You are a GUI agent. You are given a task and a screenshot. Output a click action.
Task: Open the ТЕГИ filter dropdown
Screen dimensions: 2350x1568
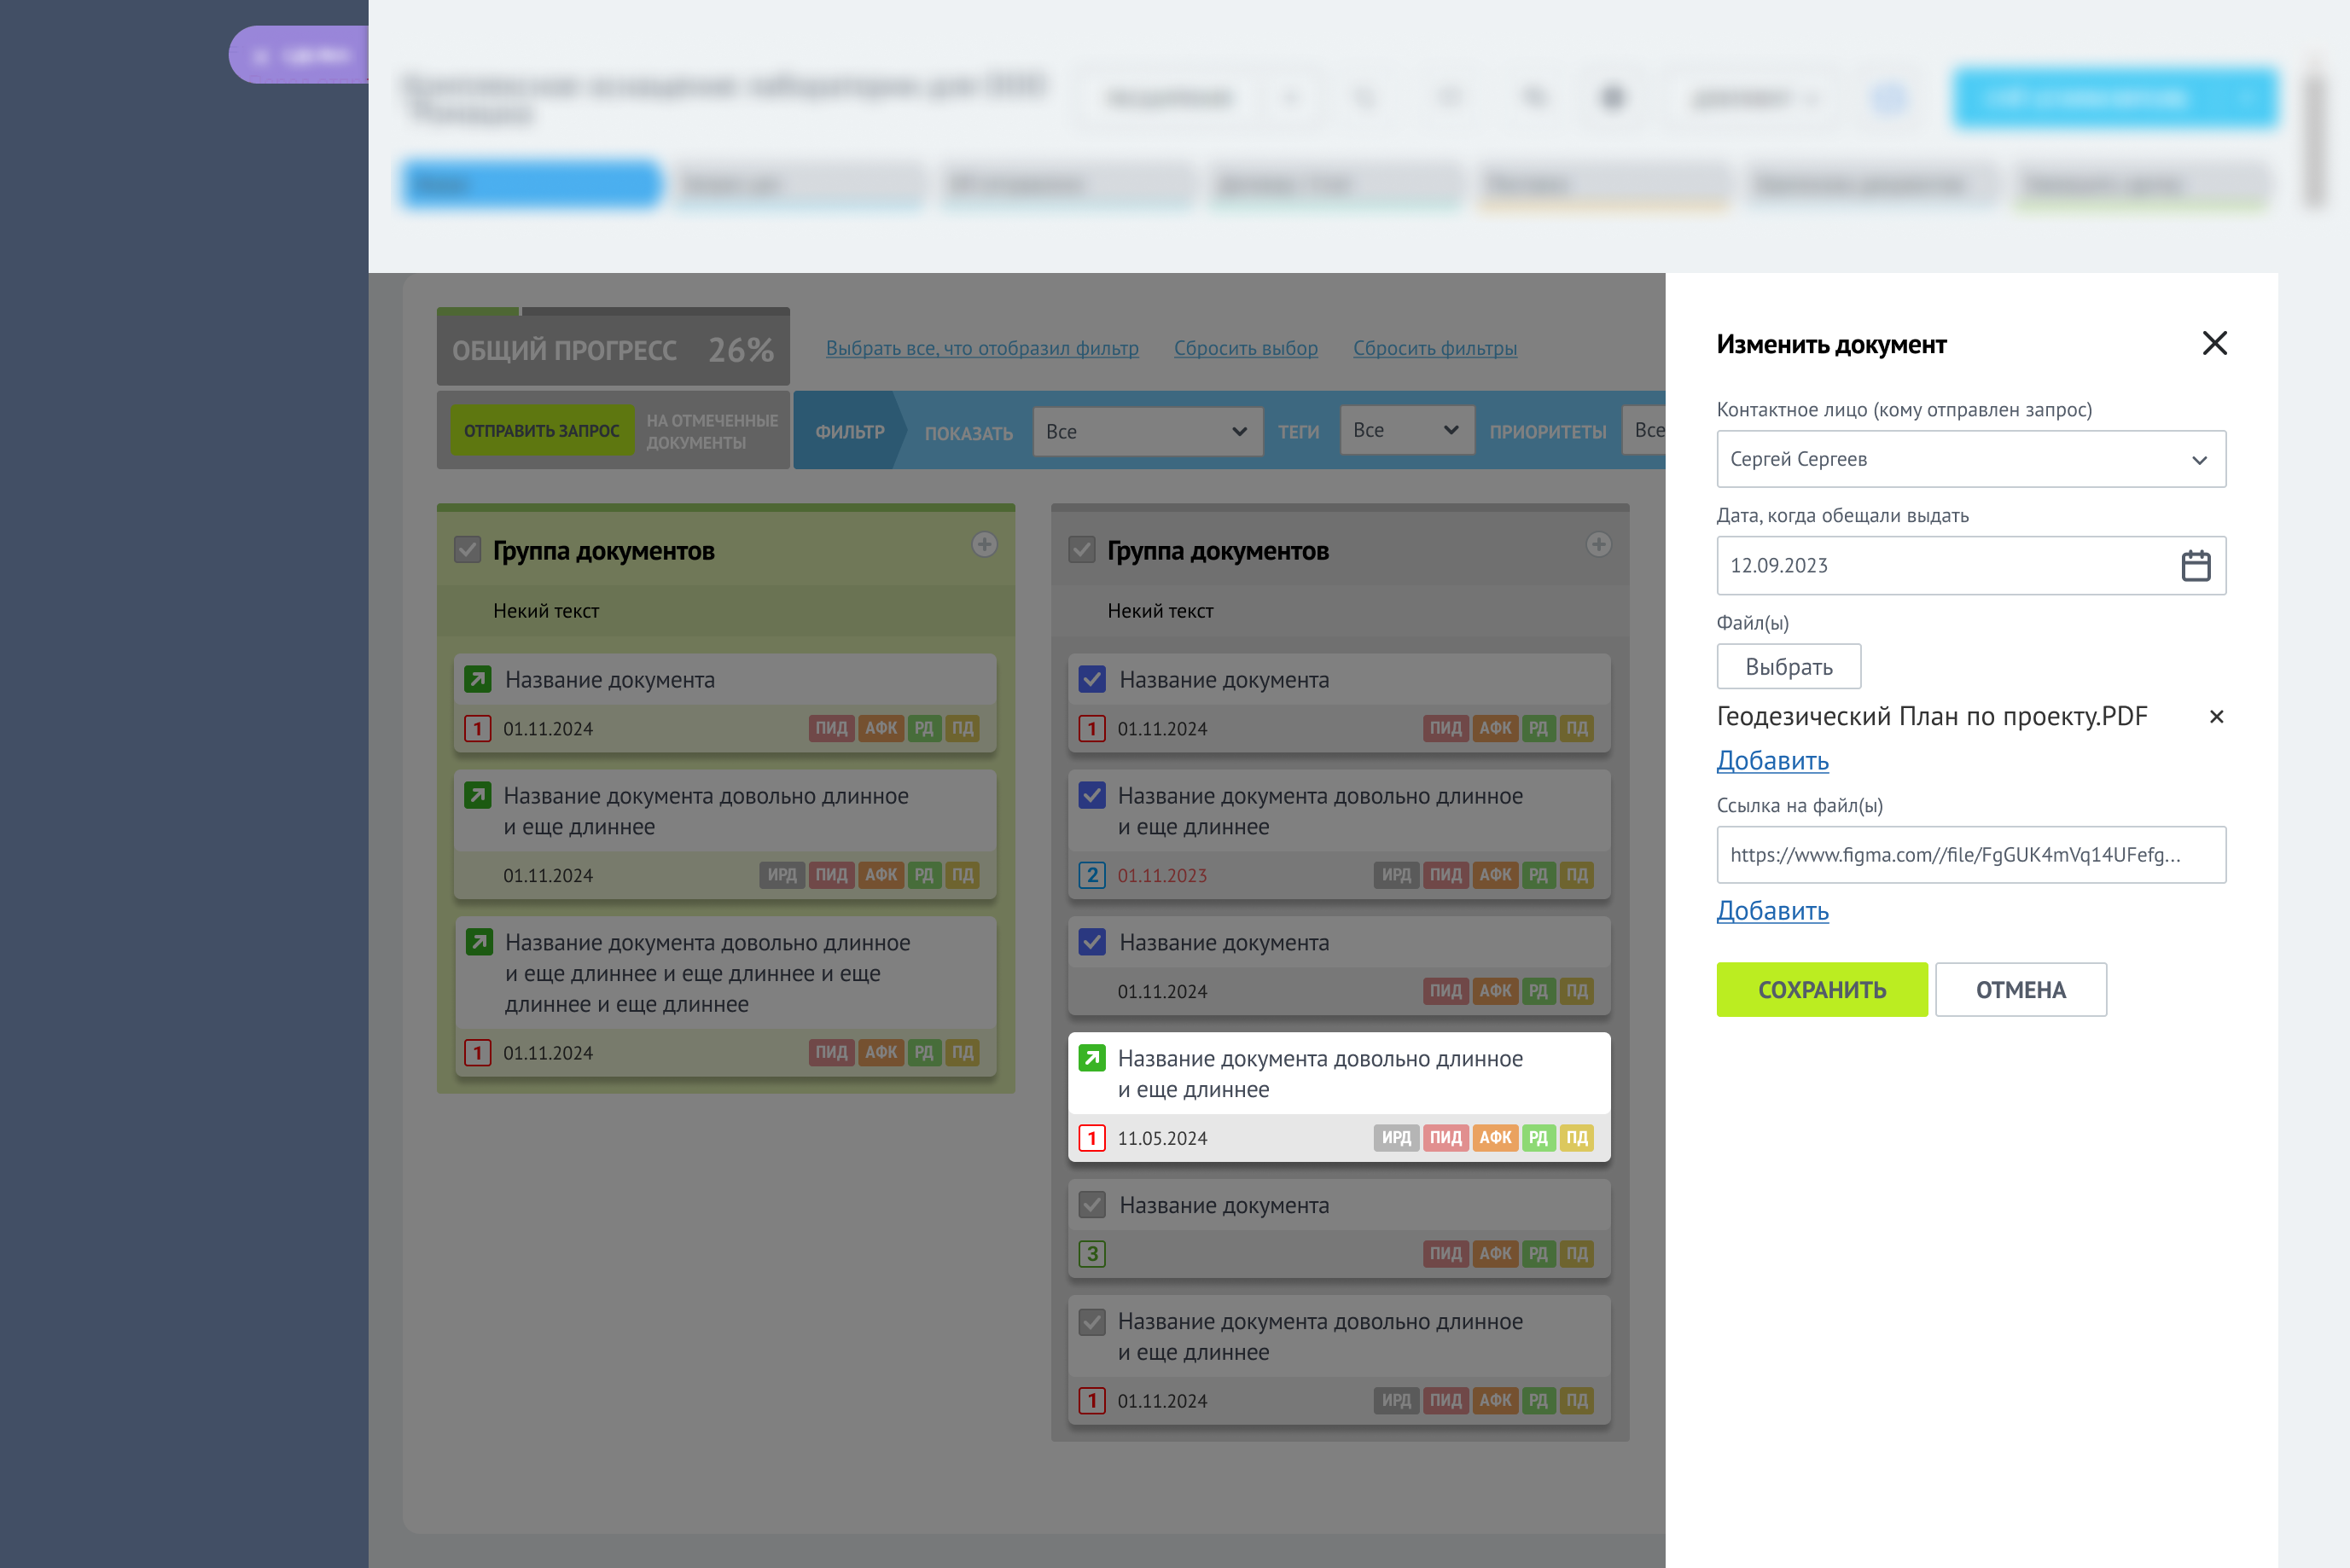click(x=1405, y=431)
